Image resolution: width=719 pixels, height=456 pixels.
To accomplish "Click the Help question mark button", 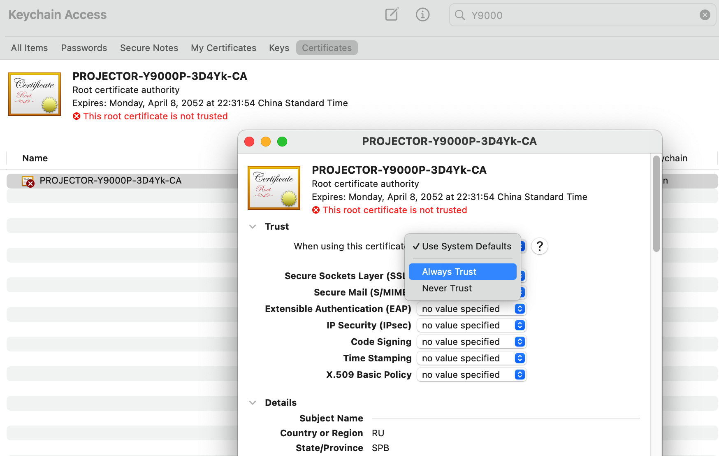I will [x=539, y=246].
